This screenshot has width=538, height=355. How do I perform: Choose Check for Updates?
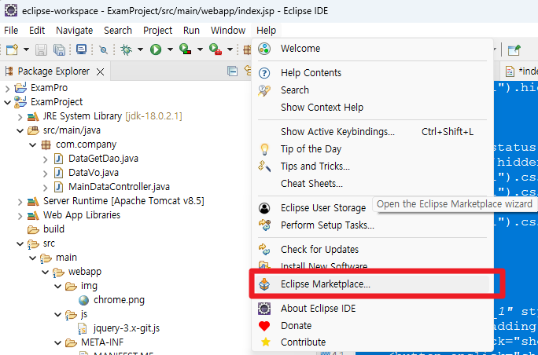(x=372, y=250)
